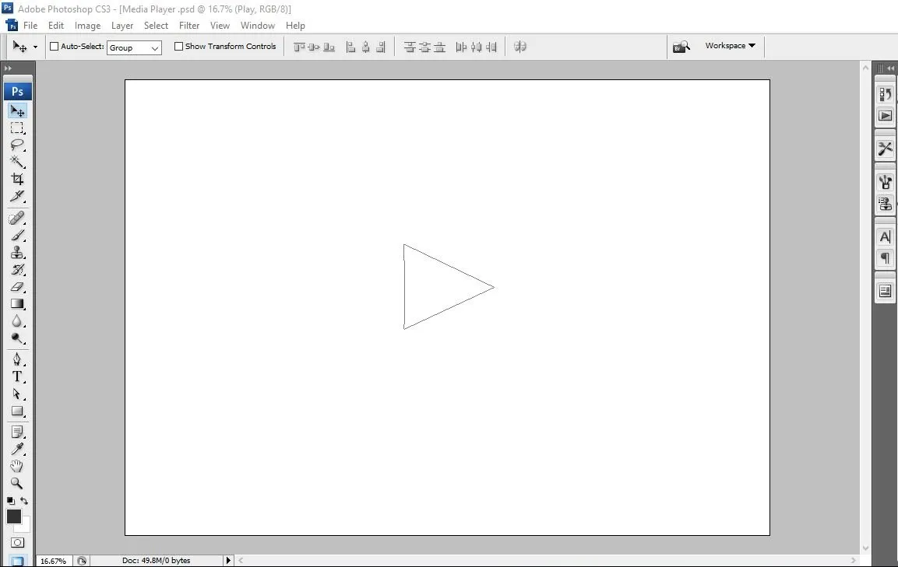Select the Clone Stamp tool
This screenshot has width=898, height=567.
[x=17, y=252]
